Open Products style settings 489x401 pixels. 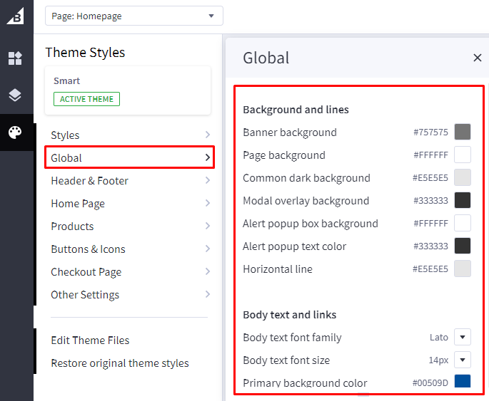[129, 226]
